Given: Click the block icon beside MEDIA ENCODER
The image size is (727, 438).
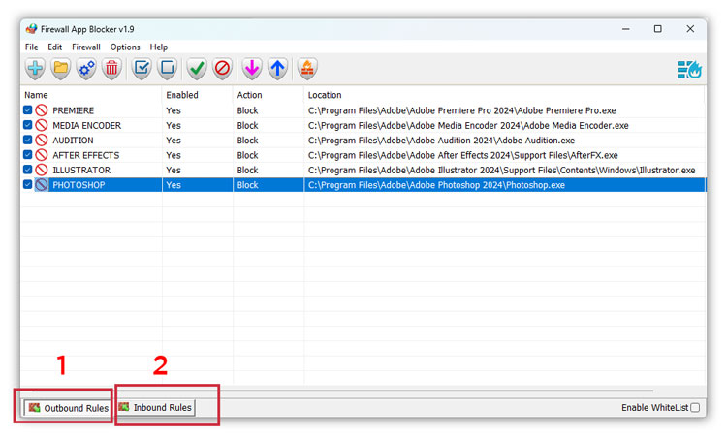Looking at the screenshot, I should 42,125.
